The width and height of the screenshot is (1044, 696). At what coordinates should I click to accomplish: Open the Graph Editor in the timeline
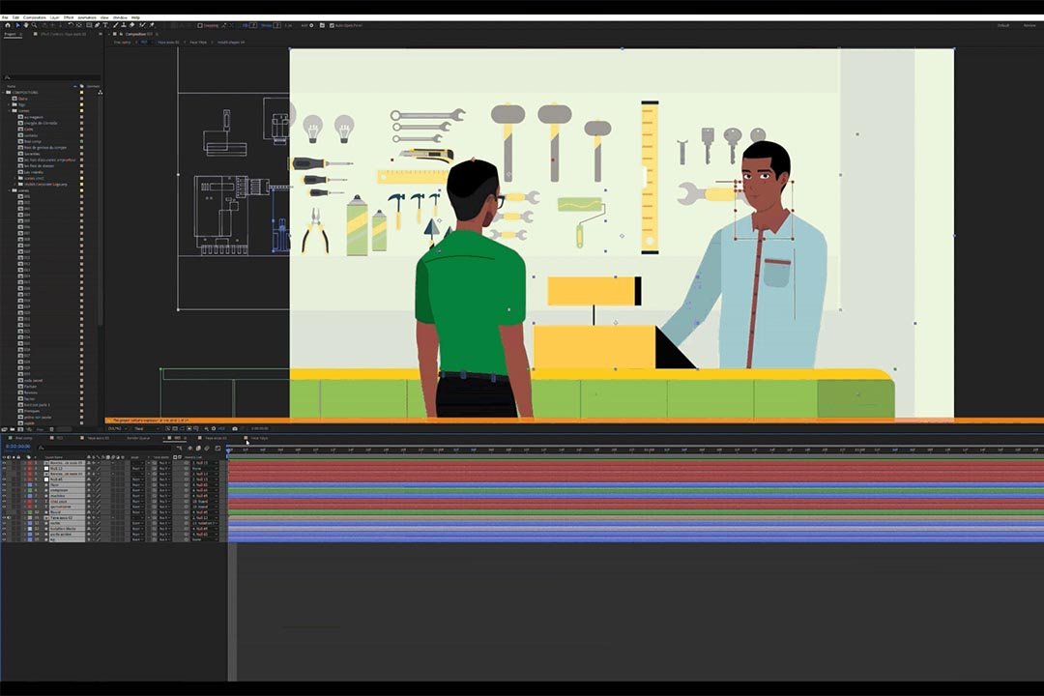point(217,449)
